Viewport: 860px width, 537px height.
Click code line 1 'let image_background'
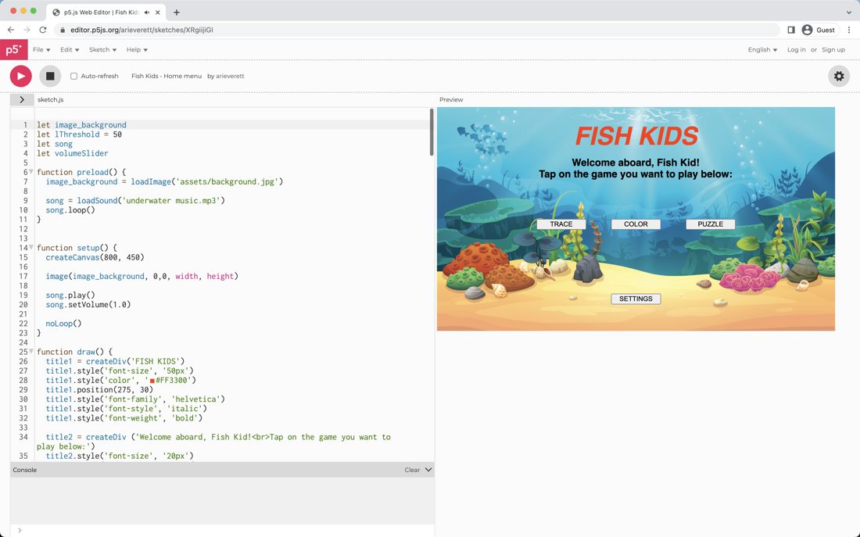click(x=82, y=124)
